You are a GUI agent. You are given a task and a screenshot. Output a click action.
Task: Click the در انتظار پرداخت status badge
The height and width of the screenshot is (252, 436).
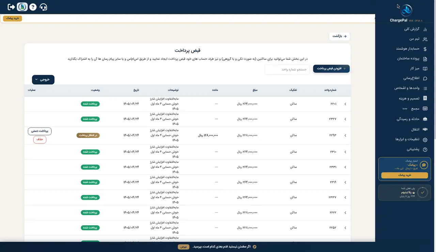click(88, 135)
